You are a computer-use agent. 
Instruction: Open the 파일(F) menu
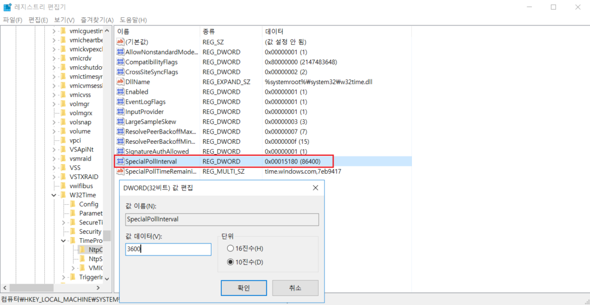pyautogui.click(x=13, y=20)
